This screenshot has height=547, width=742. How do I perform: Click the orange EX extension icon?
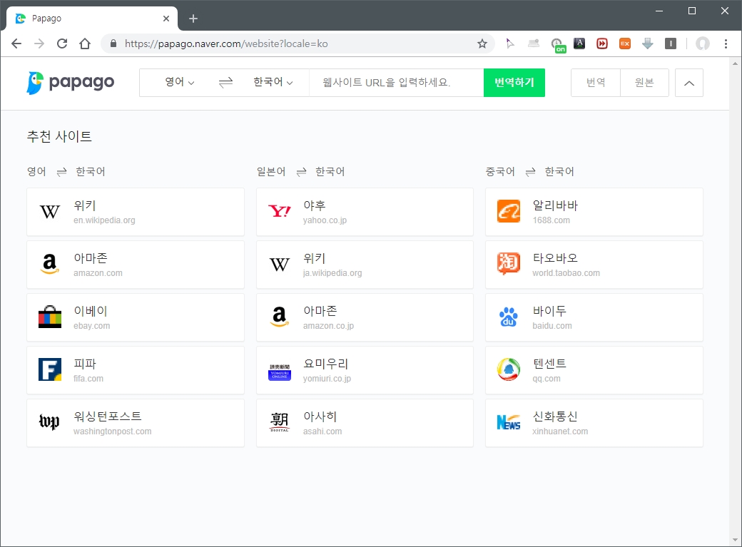pos(625,44)
